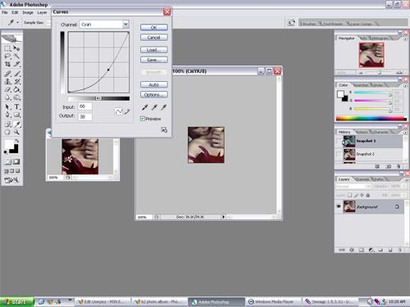
Task: Select the Dodge tool
Action: point(16,97)
